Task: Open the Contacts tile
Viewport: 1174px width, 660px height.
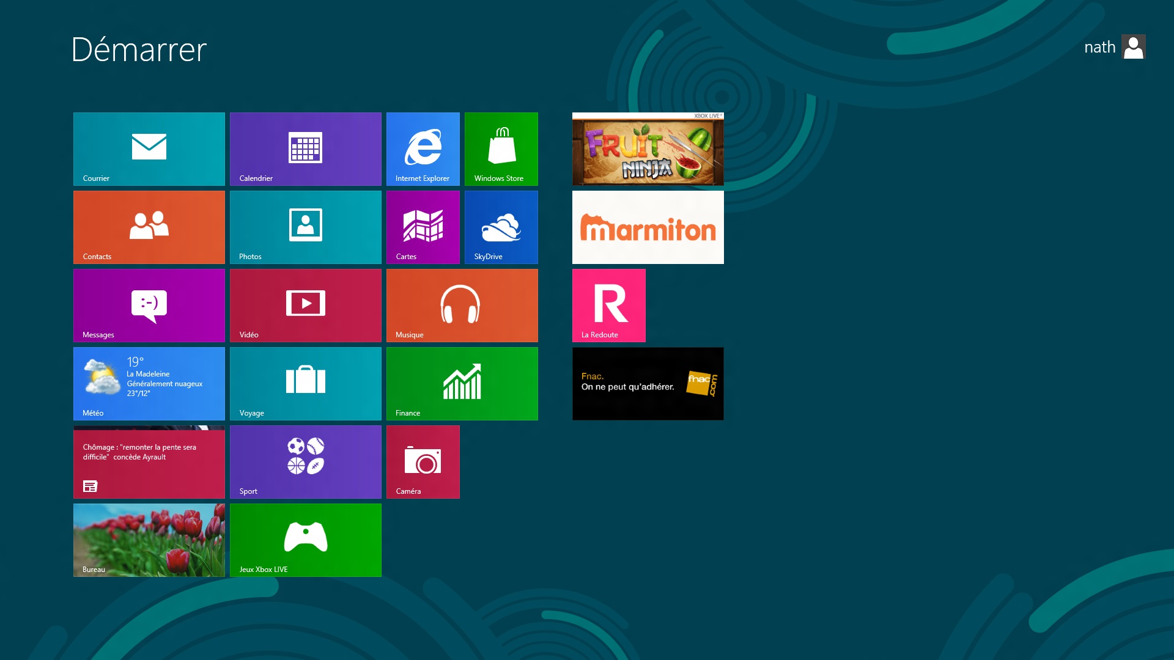Action: point(149,227)
